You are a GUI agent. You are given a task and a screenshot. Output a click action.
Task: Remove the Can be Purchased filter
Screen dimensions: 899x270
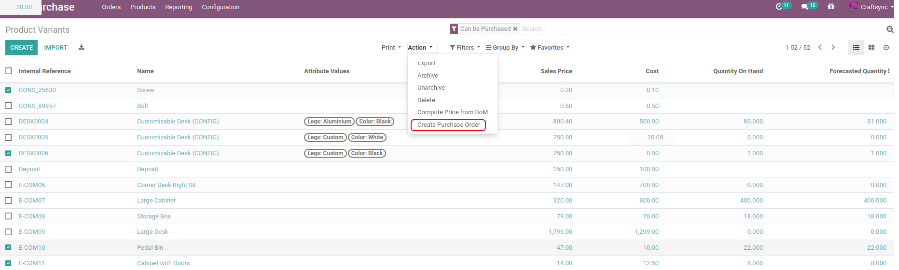[x=515, y=29]
